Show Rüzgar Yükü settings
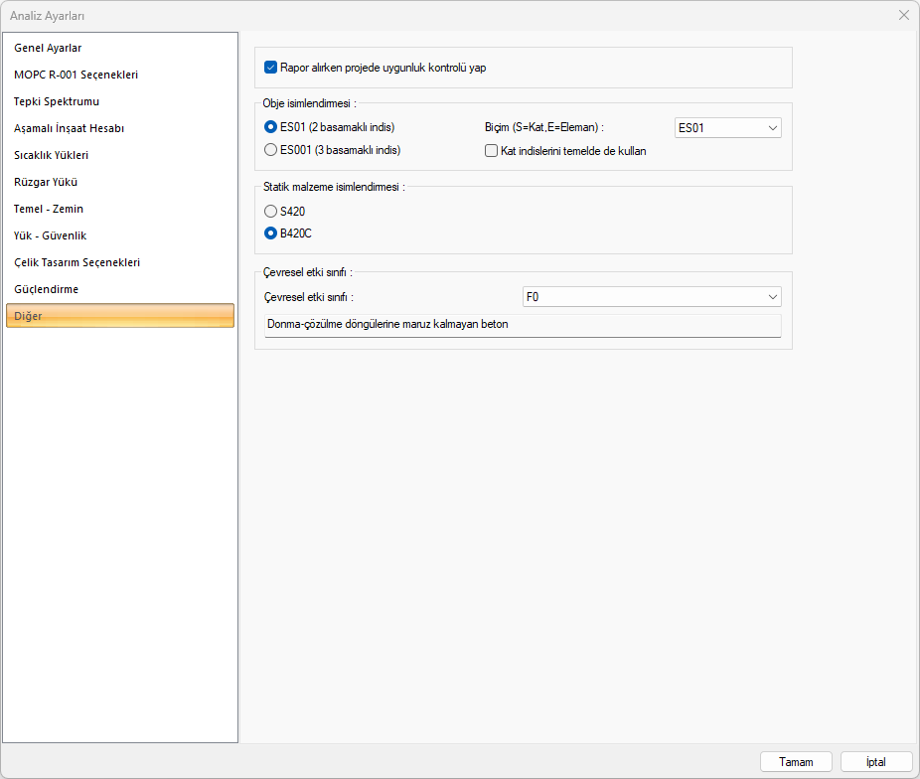This screenshot has width=920, height=779. click(x=46, y=182)
